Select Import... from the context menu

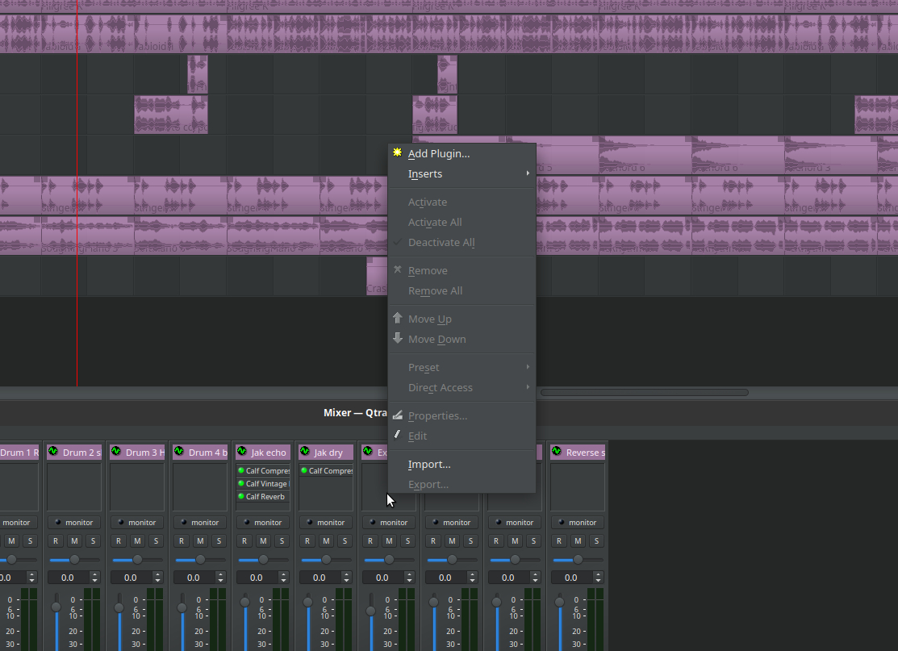click(x=462, y=464)
